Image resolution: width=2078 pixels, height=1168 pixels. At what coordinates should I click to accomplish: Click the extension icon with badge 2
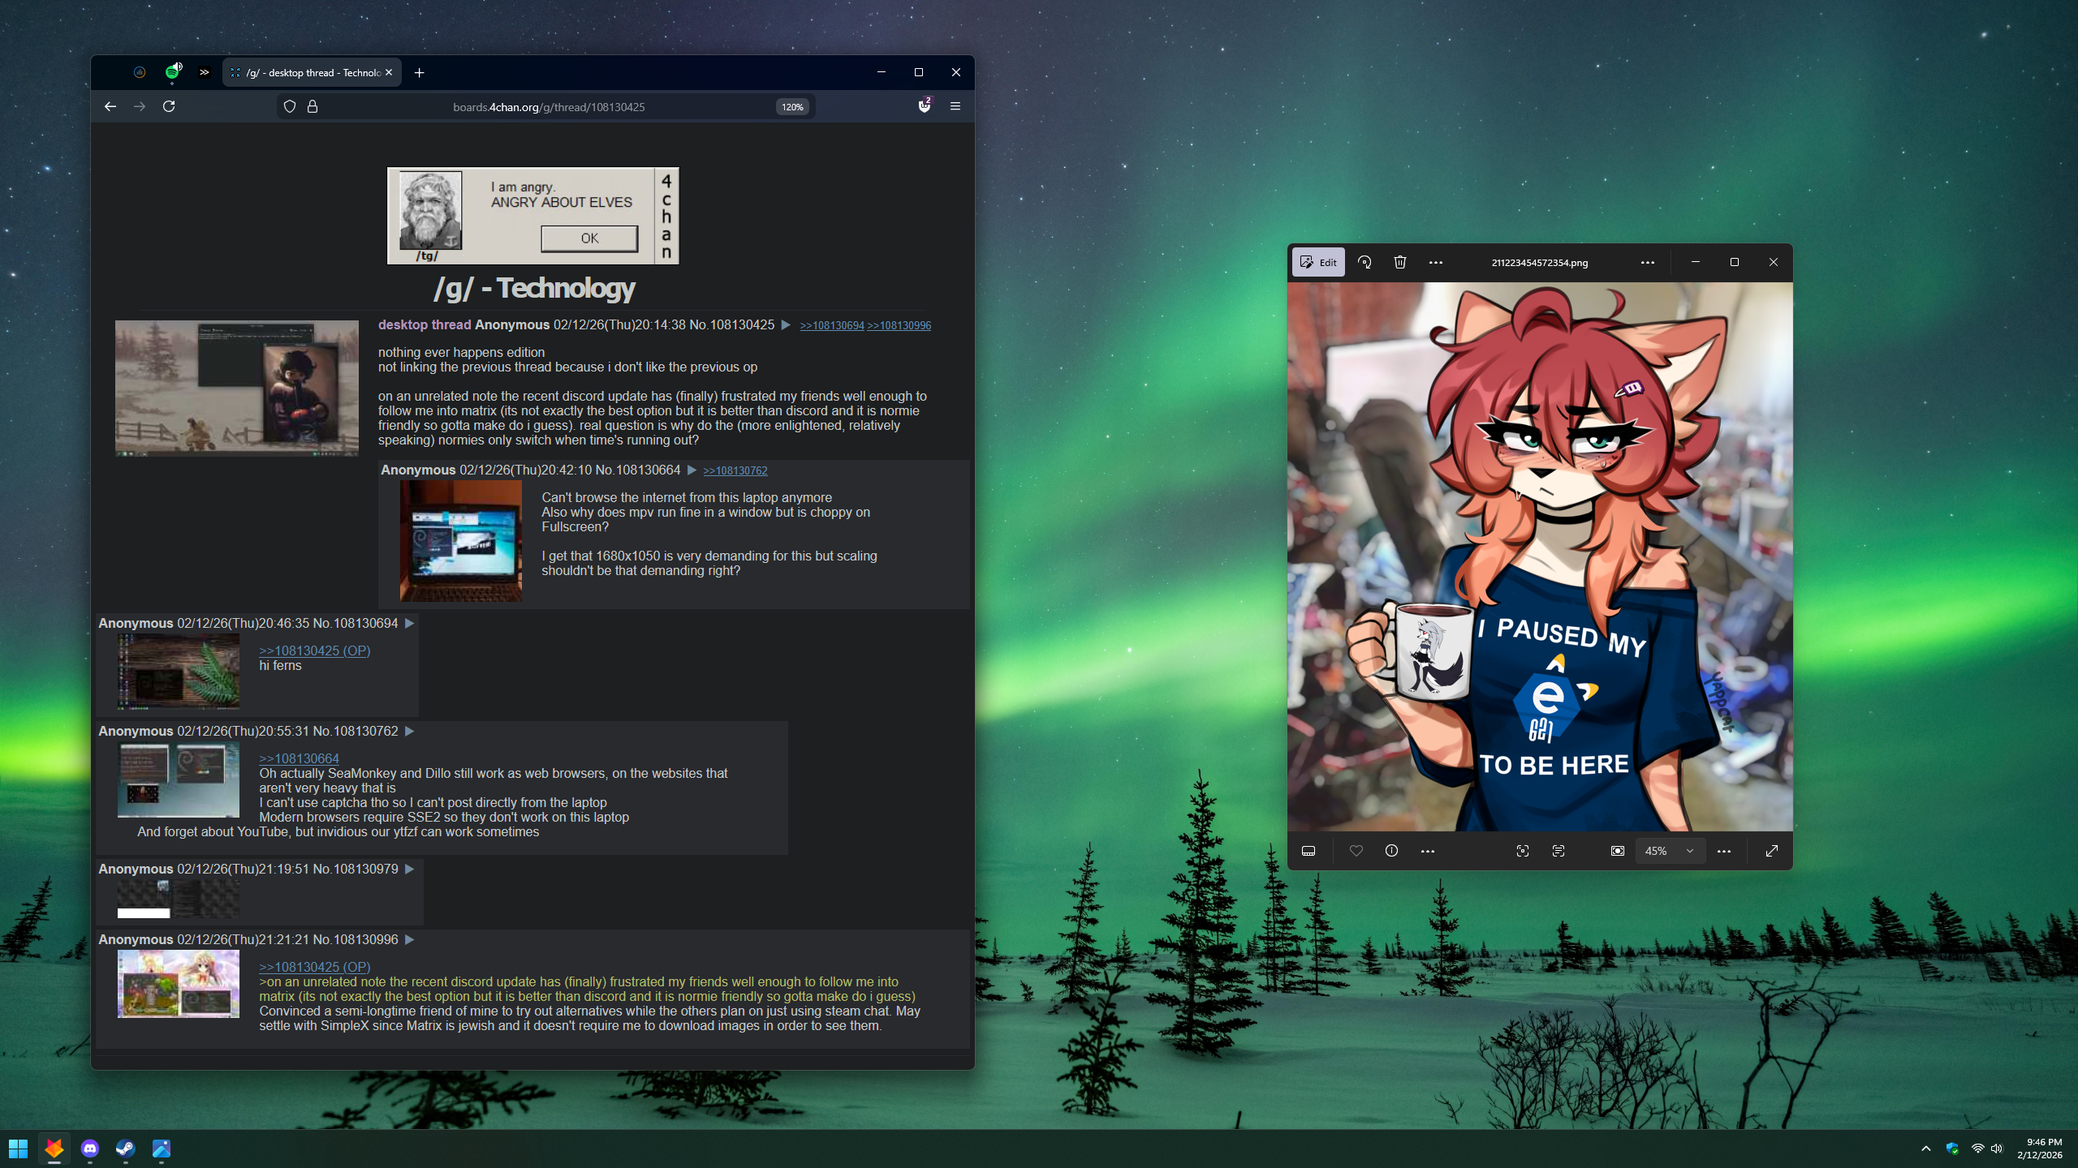tap(924, 106)
